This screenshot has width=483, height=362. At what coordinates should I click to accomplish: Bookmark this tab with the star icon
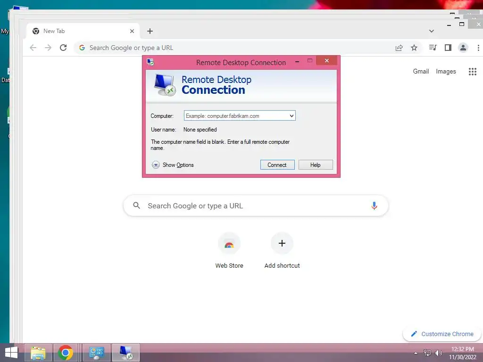click(x=414, y=48)
